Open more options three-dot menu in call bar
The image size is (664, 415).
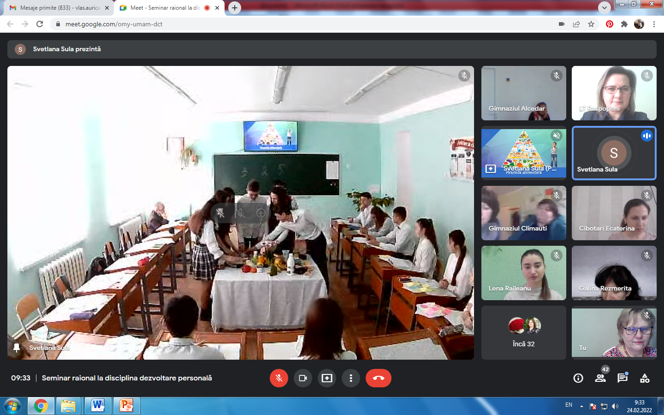pyautogui.click(x=351, y=378)
